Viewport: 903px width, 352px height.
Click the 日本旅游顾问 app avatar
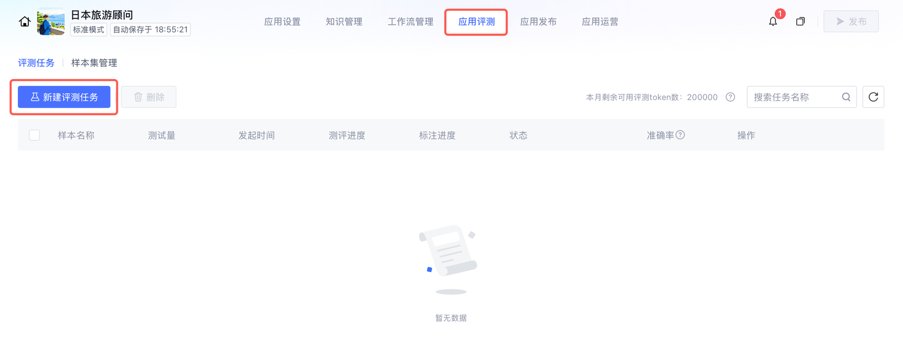[51, 21]
